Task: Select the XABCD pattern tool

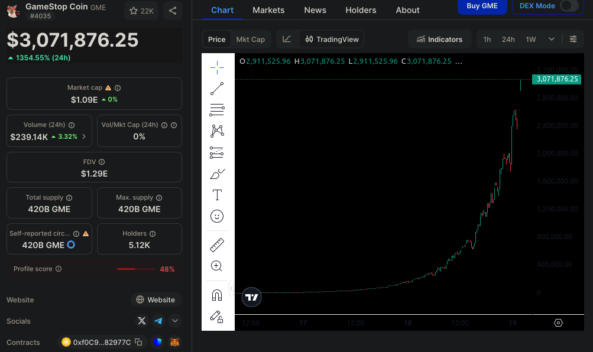Action: click(x=217, y=131)
